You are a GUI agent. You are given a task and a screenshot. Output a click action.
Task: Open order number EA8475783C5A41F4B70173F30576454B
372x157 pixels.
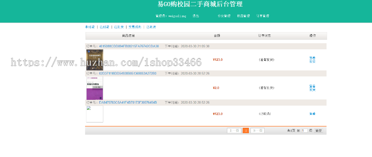pos(128,103)
